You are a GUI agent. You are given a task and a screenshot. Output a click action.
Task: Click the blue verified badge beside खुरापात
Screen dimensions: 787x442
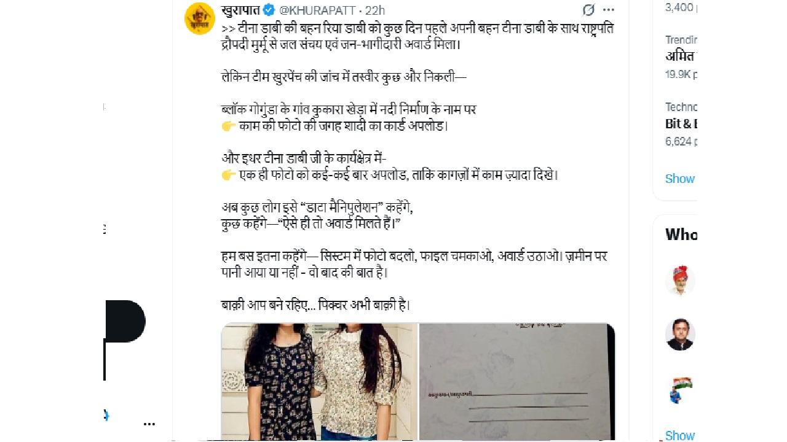(269, 10)
